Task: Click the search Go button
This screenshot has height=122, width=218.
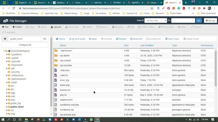Action: (x=199, y=20)
